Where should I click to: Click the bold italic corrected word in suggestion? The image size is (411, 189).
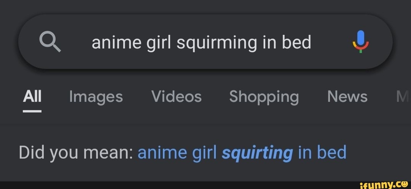(x=257, y=153)
